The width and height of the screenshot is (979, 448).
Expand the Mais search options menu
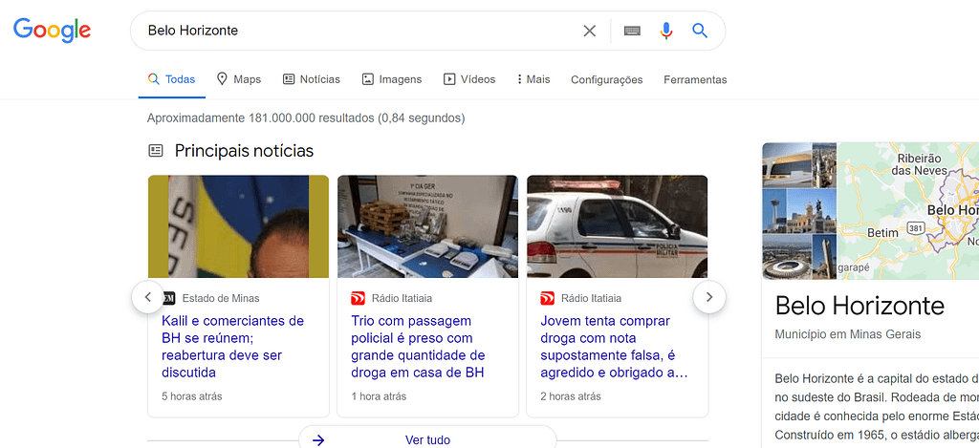coord(533,79)
